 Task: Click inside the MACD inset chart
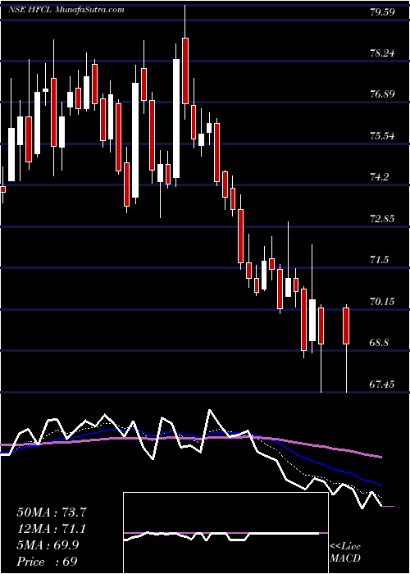(x=225, y=533)
